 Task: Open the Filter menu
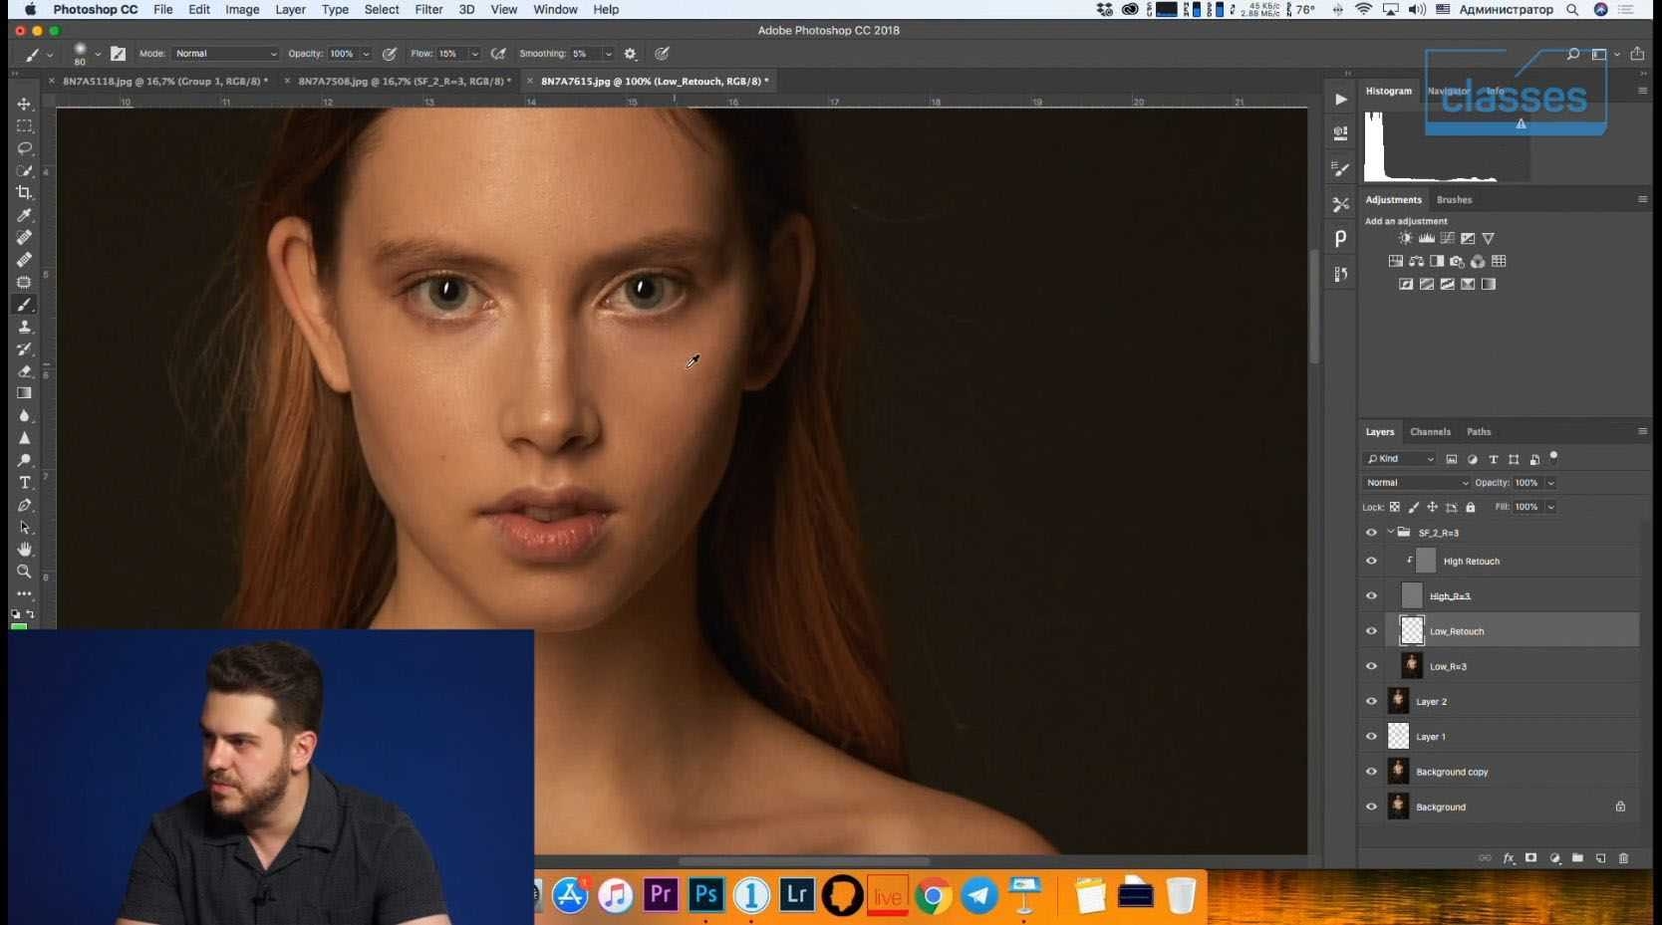428,10
